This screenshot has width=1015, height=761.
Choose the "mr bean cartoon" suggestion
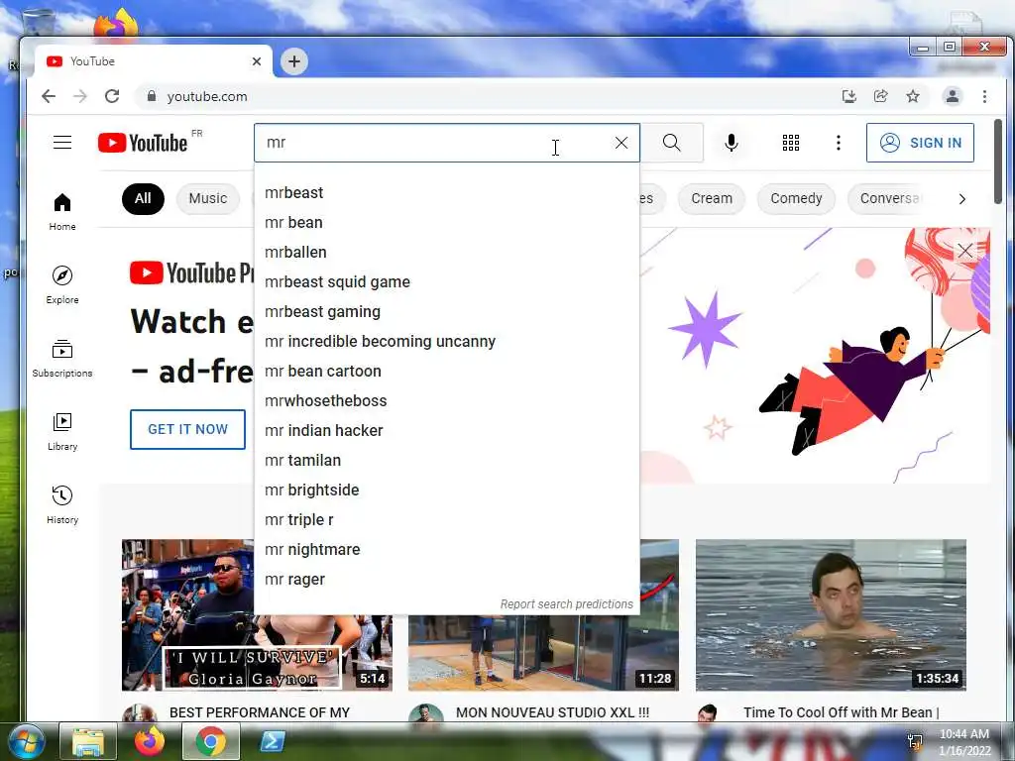pos(447,372)
